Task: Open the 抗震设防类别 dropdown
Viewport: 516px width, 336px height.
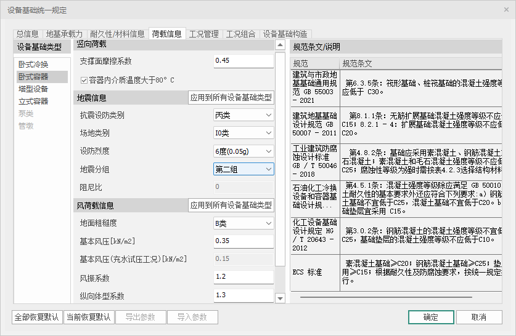Action: pyautogui.click(x=244, y=115)
